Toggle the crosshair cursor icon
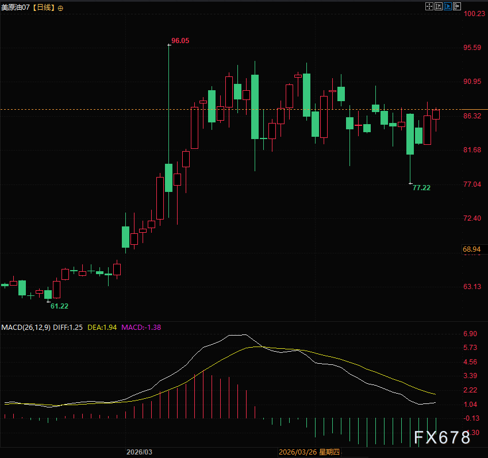 tap(429, 6)
